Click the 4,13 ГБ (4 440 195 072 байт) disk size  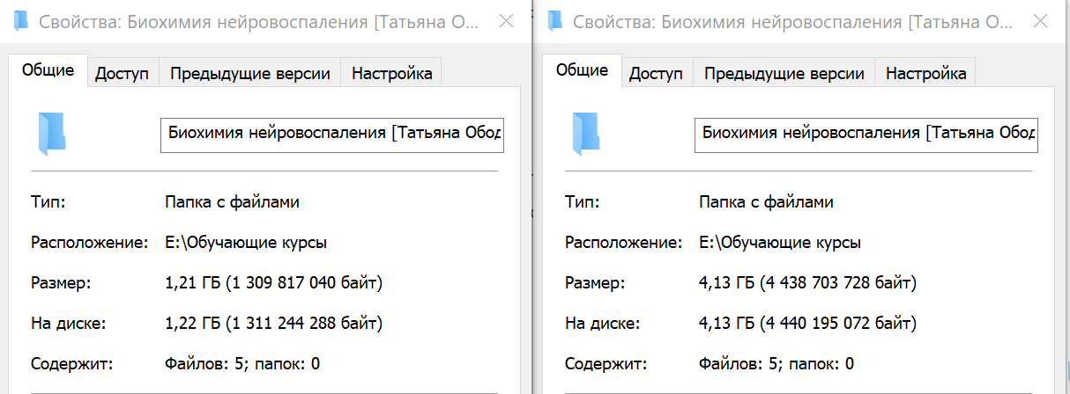pos(807,324)
